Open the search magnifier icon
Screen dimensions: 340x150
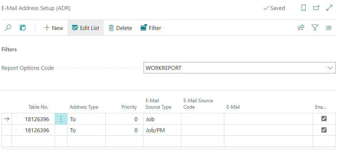tap(8, 28)
